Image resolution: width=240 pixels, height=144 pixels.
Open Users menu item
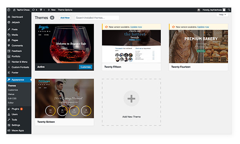click(14, 114)
